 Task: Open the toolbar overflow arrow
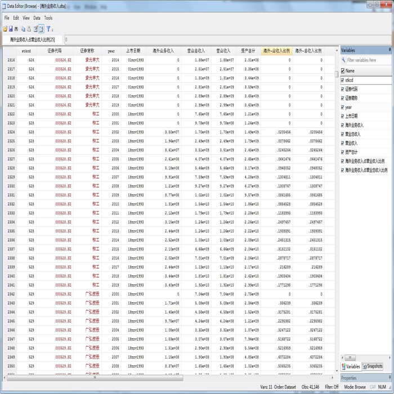point(52,29)
